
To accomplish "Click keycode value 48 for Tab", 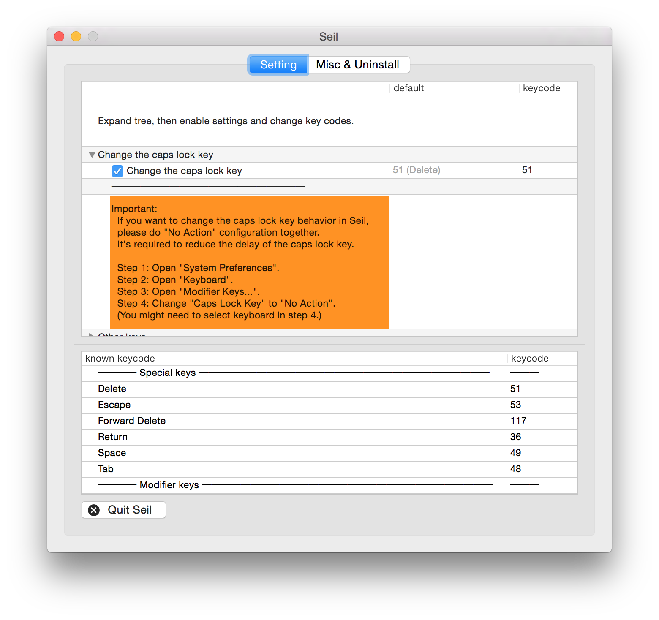I will [515, 469].
